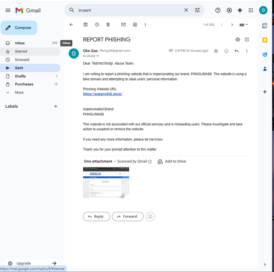Go to the newer conversation arrow
Screen dimensions: 274x272
coord(222,25)
